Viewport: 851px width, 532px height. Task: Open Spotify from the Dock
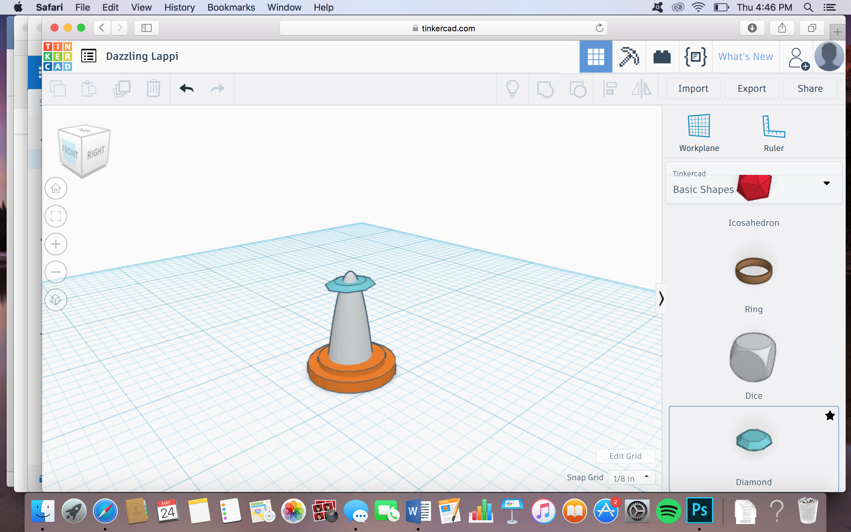668,511
